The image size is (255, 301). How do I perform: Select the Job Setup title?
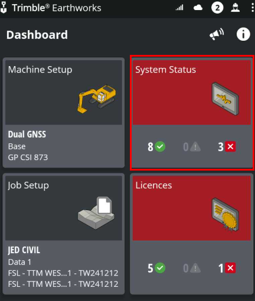coord(28,185)
